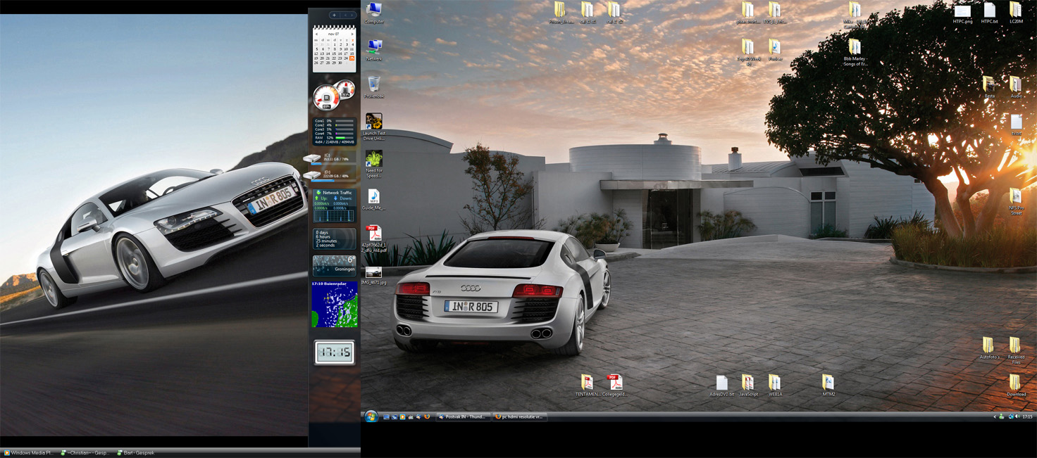This screenshot has height=458, width=1037.
Task: Select the Audio folder
Action: click(x=1016, y=87)
